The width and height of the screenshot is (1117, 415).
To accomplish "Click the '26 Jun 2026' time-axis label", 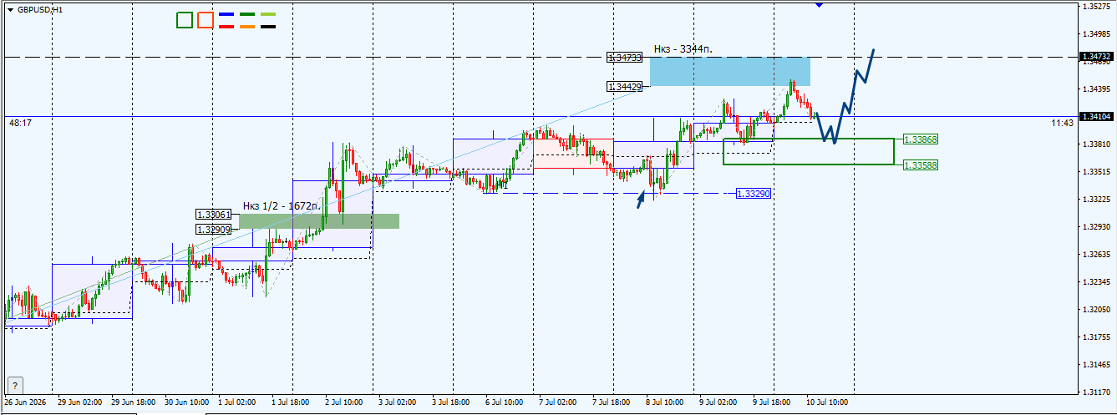I will [x=25, y=402].
